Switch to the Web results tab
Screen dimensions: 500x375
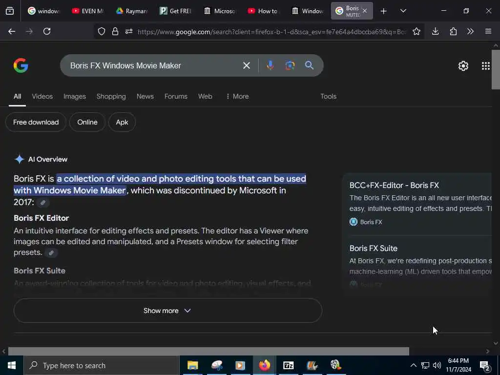coord(205,96)
